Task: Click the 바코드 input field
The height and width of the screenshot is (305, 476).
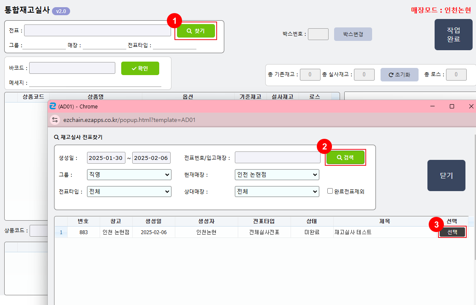Action: 72,68
